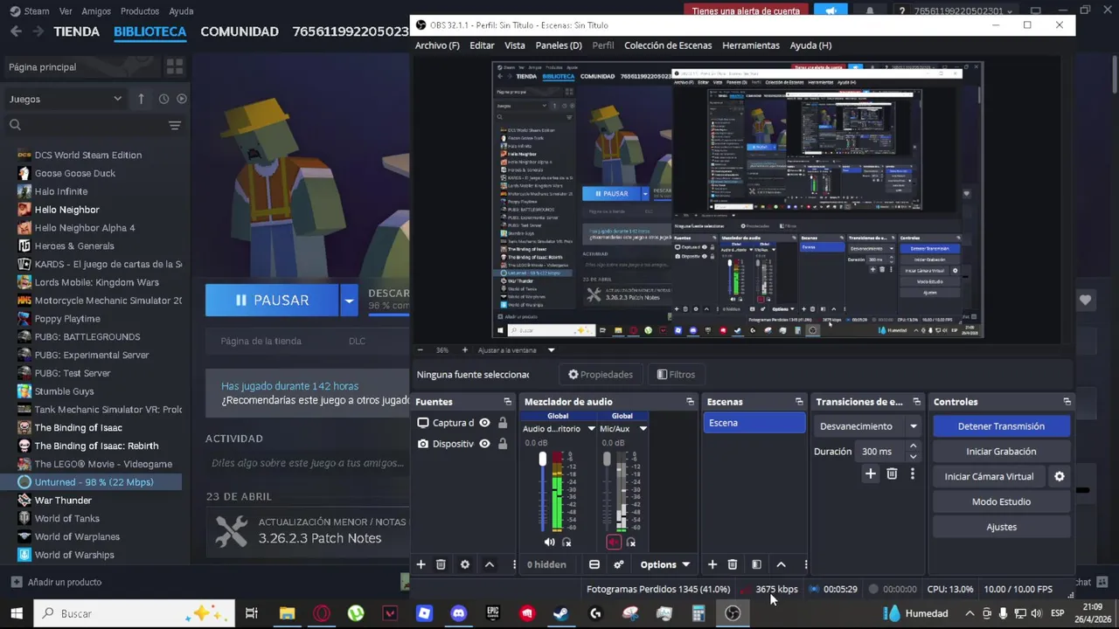
Task: Open advanced audio properties gears icon
Action: point(619,564)
